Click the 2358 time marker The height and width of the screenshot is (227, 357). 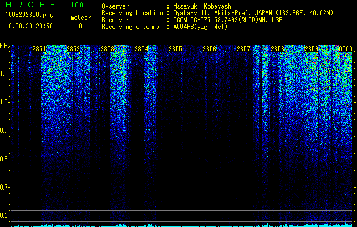pos(278,49)
